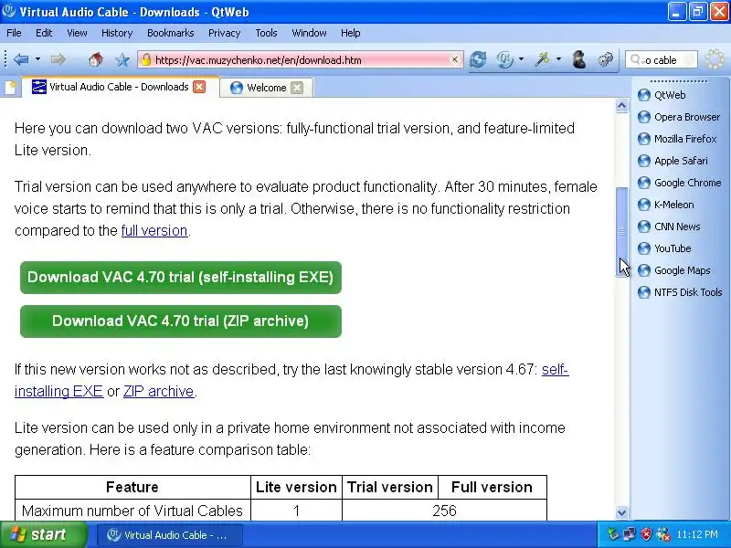Viewport: 731px width, 548px height.
Task: Open the QtWeb bookmark in sidebar
Action: 662,95
